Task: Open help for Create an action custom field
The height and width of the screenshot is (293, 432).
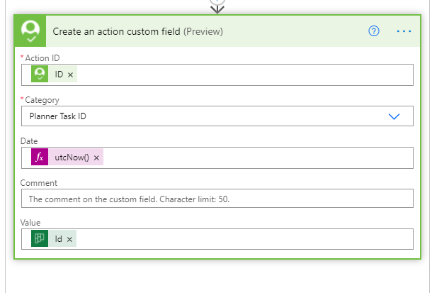Action: tap(374, 31)
